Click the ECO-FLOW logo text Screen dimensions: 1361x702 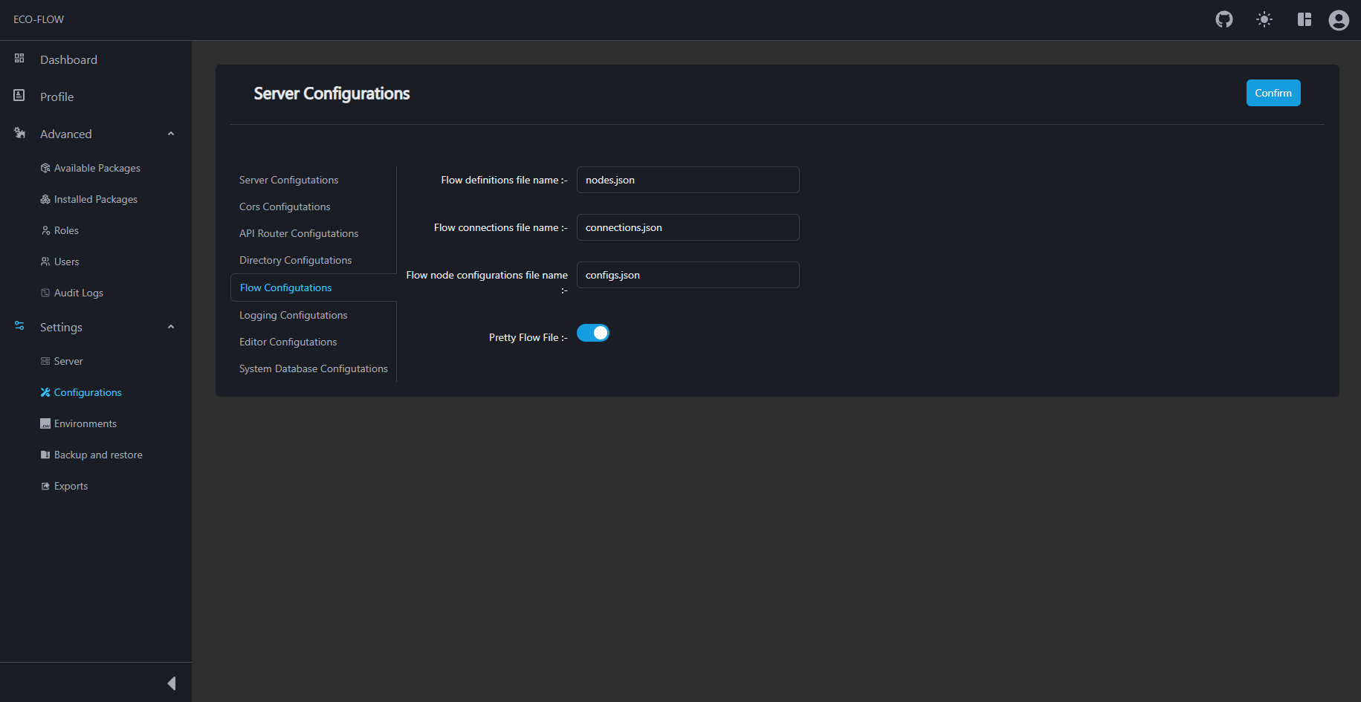(x=39, y=19)
